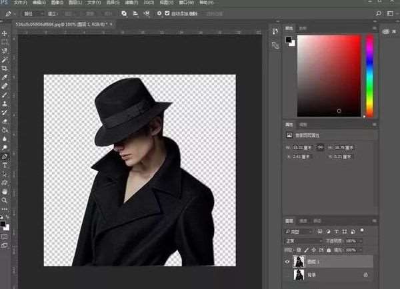Hide layer 图层 1 with eye icon
Viewport: 400px width, 289px height.
click(287, 262)
